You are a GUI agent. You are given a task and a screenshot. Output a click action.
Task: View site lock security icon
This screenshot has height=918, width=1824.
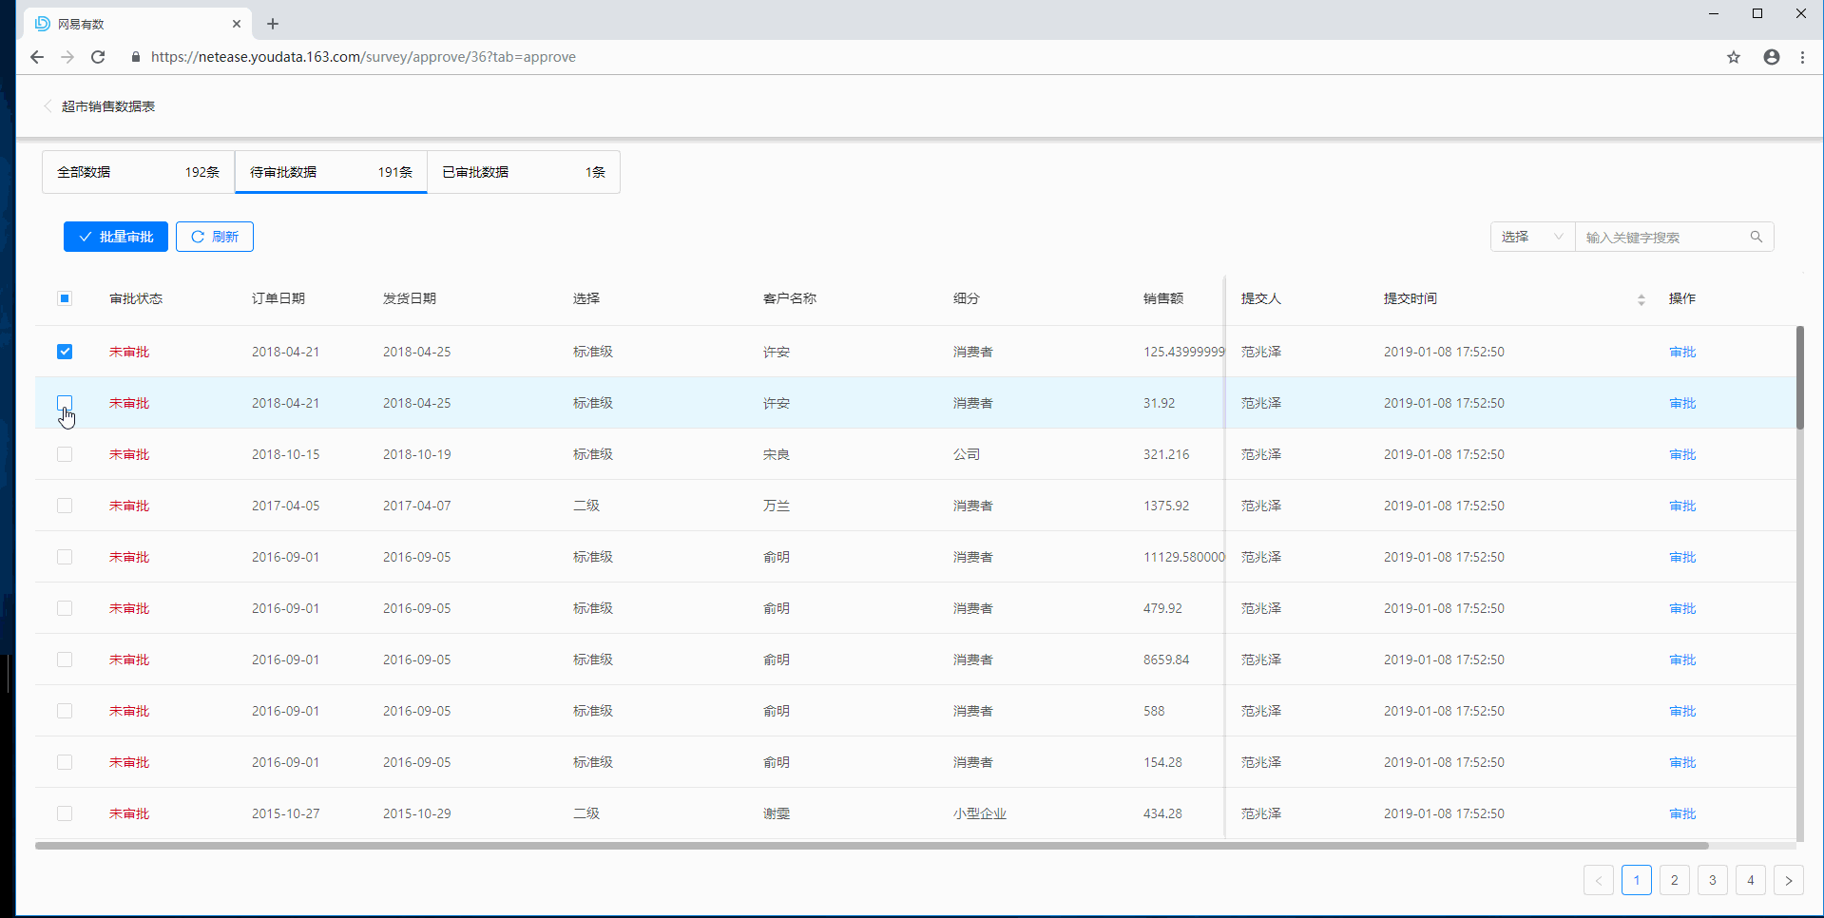click(x=136, y=57)
